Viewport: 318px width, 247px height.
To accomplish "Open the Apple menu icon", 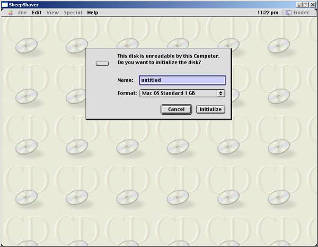I will pos(10,12).
